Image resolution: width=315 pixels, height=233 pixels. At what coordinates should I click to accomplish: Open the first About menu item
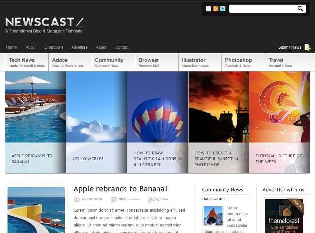click(x=31, y=47)
